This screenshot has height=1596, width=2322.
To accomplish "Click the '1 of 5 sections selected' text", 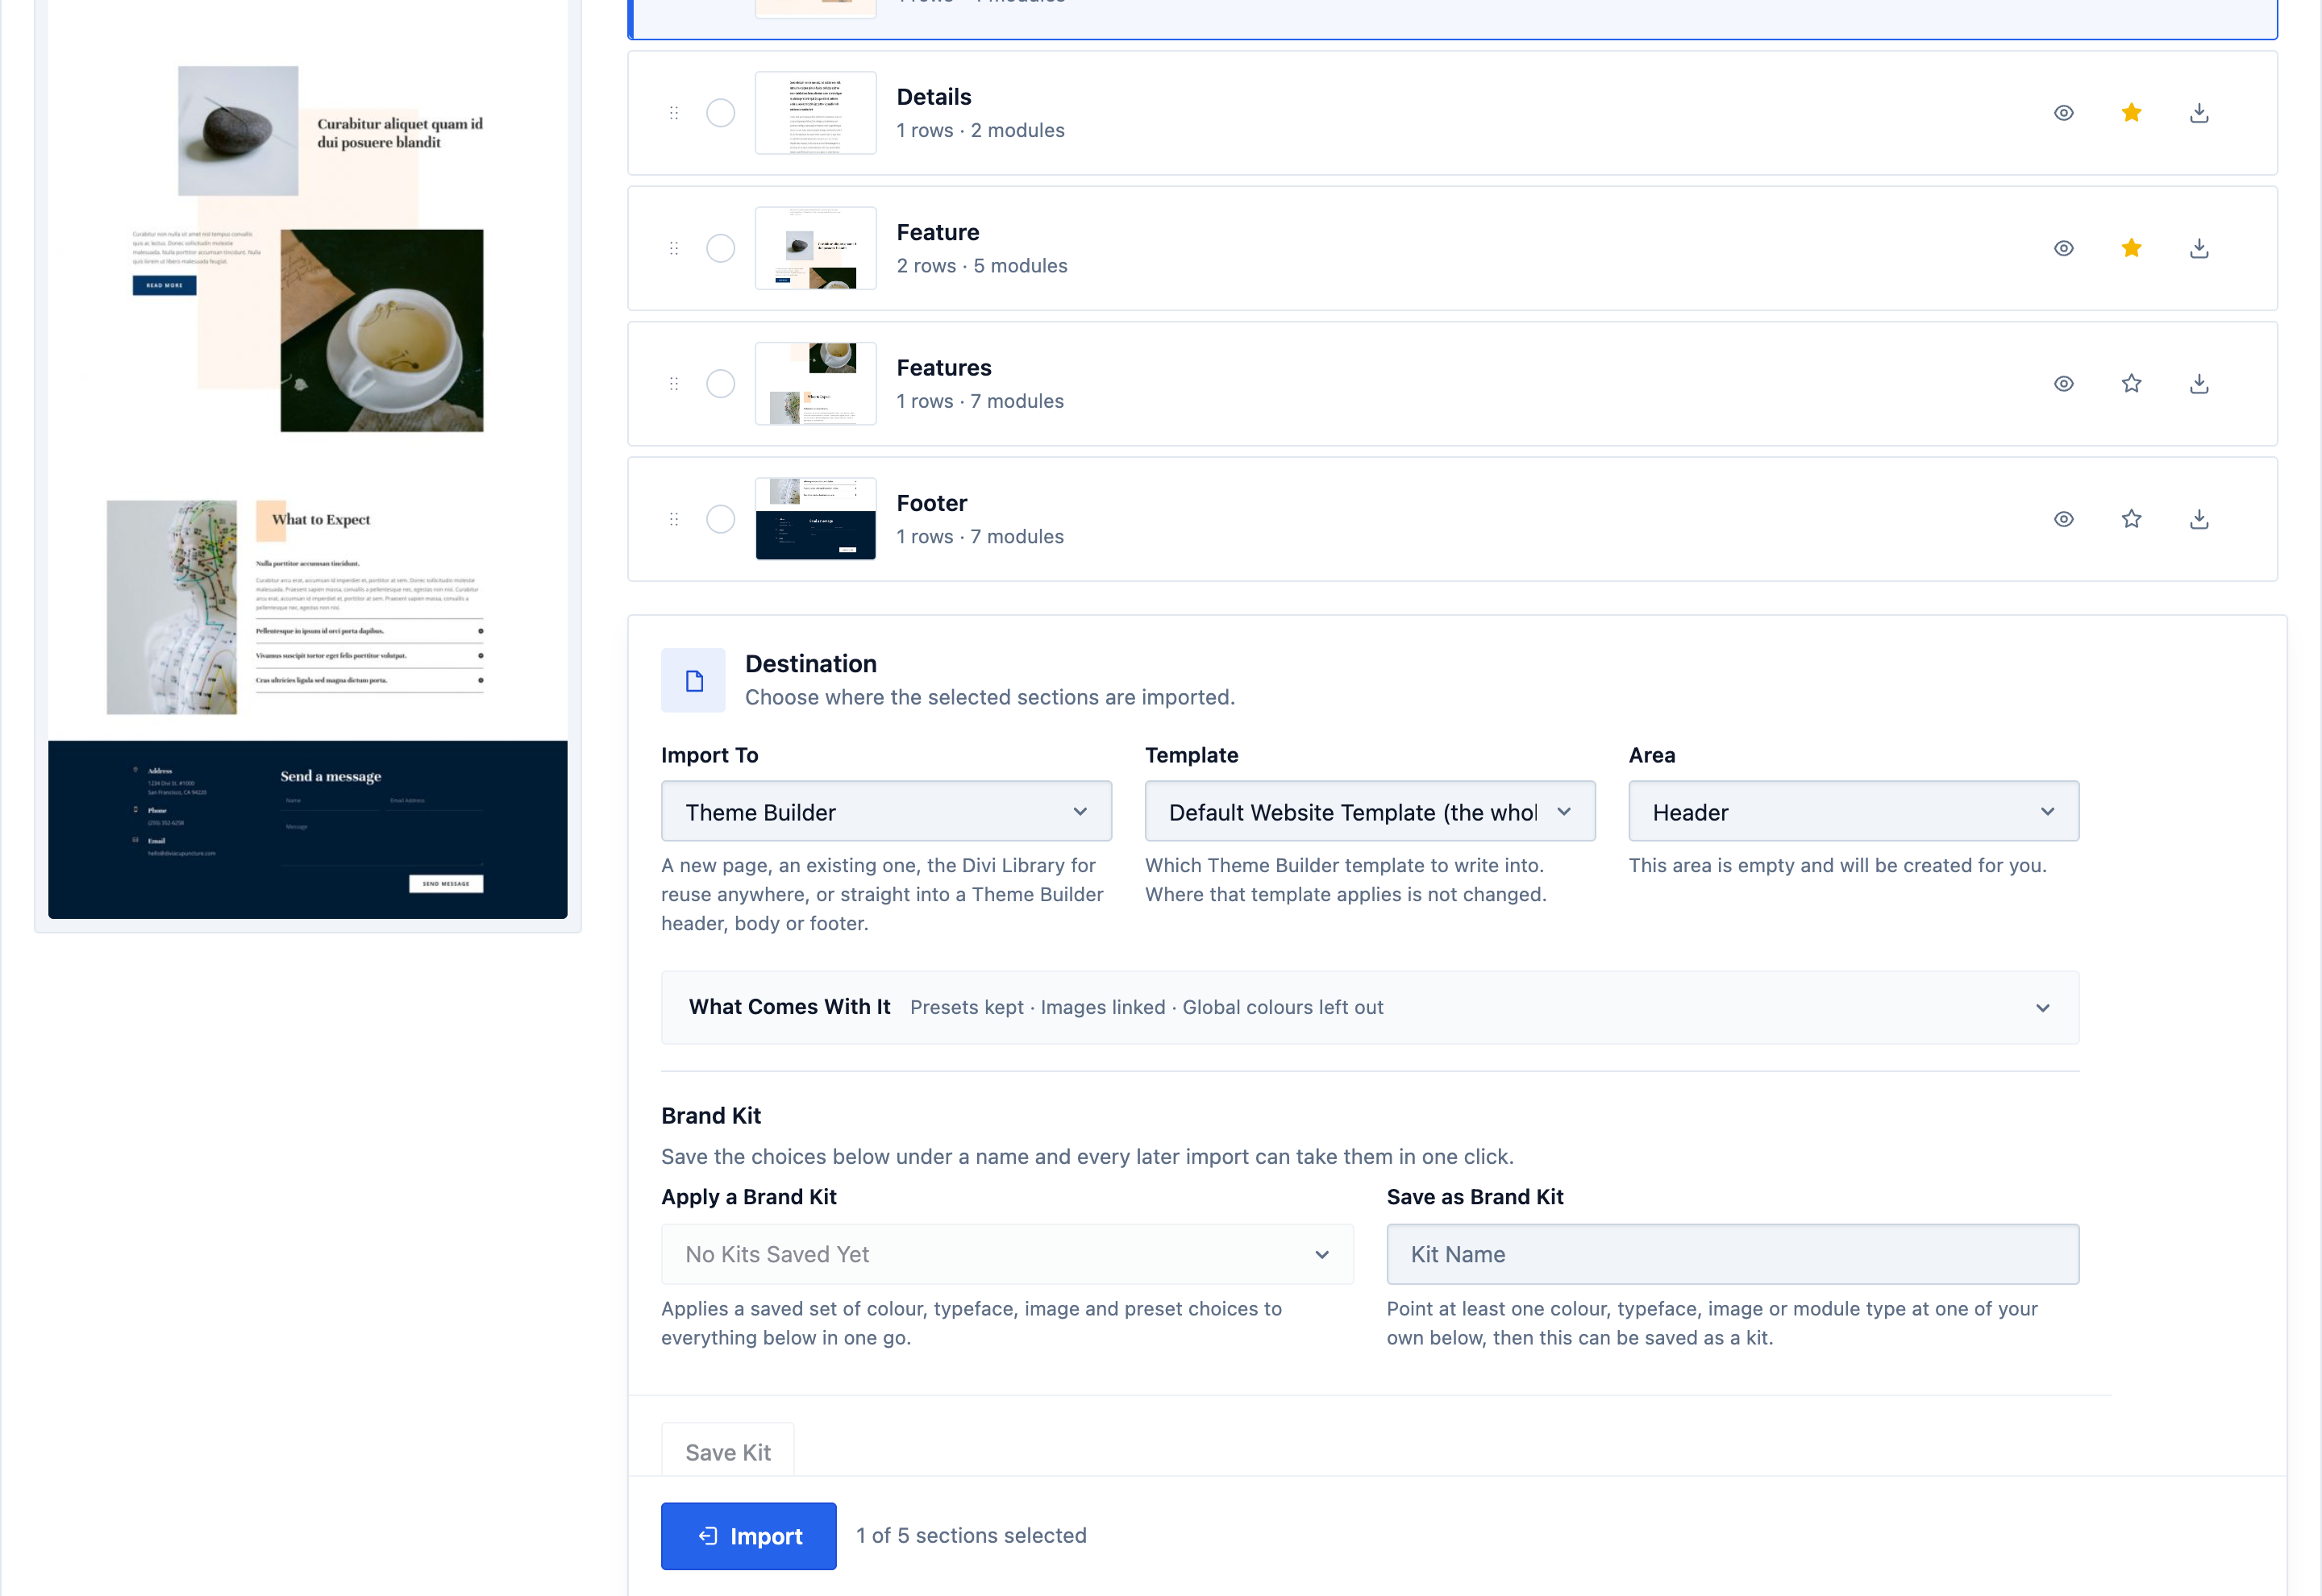I will pos(971,1536).
